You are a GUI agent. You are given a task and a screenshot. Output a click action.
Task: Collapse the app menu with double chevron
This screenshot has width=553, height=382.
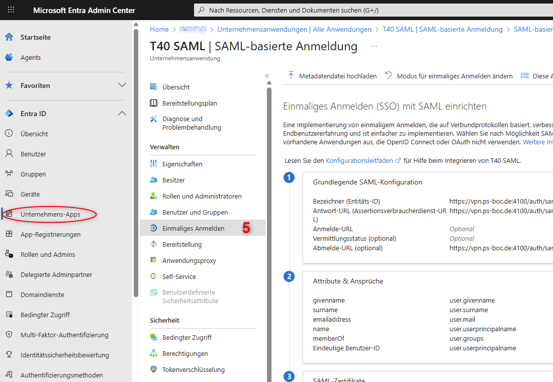267,76
